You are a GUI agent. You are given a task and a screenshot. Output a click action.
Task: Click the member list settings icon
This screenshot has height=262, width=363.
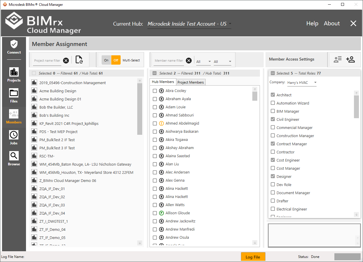(338, 59)
